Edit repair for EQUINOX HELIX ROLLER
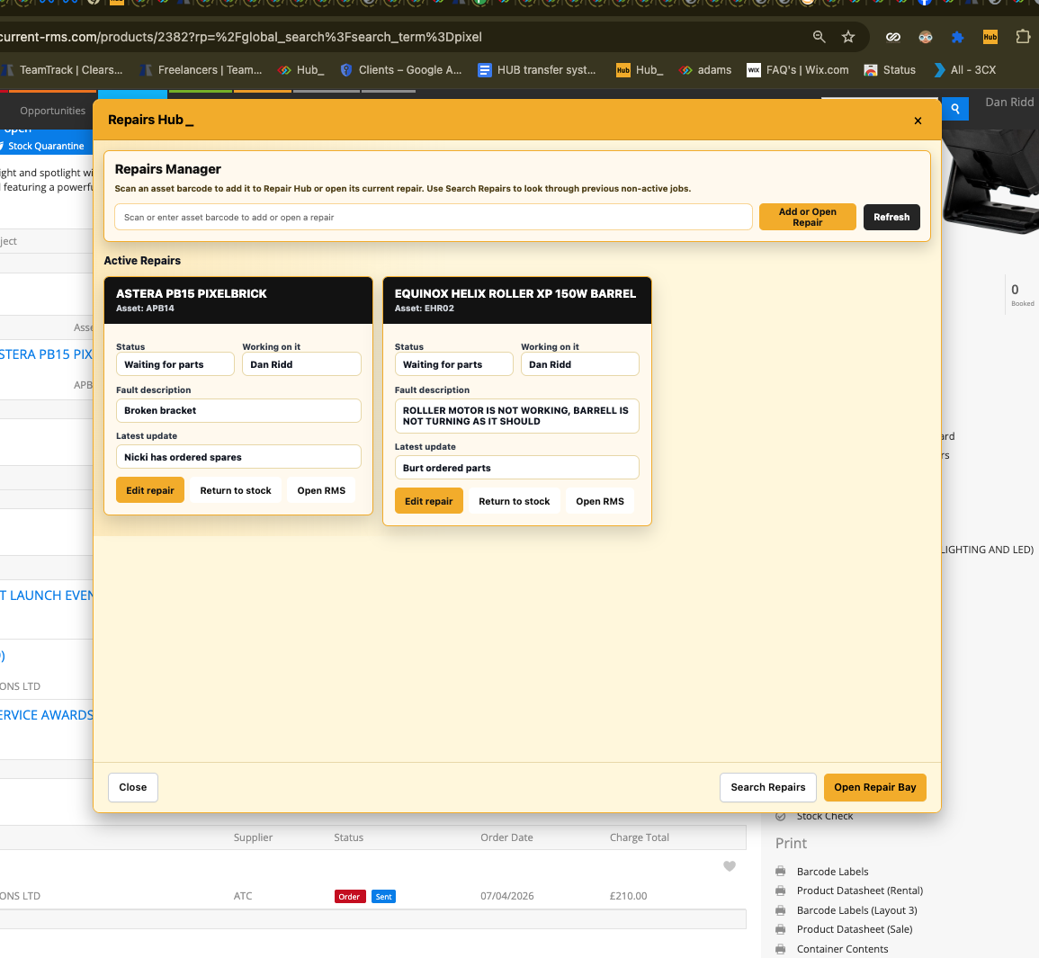This screenshot has width=1039, height=958. tap(429, 502)
